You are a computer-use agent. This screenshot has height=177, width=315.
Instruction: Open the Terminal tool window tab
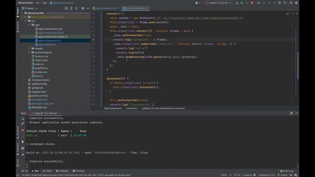coord(79,171)
